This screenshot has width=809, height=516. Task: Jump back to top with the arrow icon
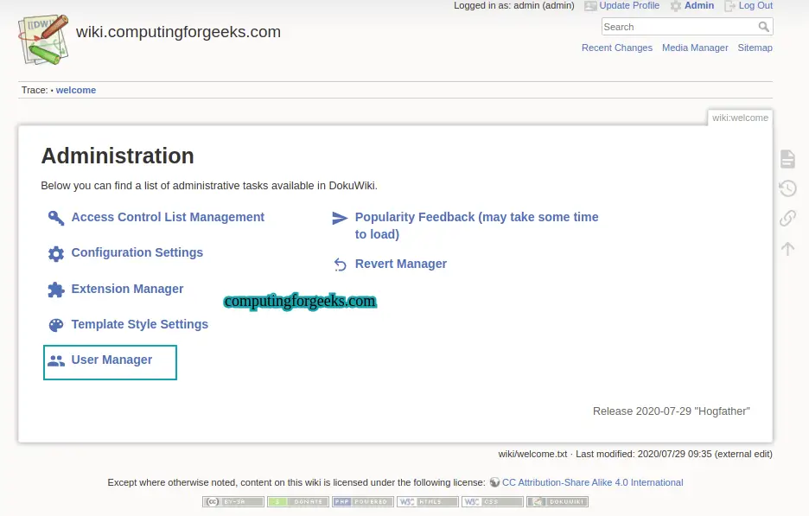tap(787, 249)
